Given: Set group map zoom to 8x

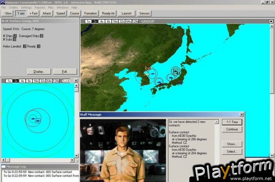Looking at the screenshot, I should pyautogui.click(x=108, y=21).
